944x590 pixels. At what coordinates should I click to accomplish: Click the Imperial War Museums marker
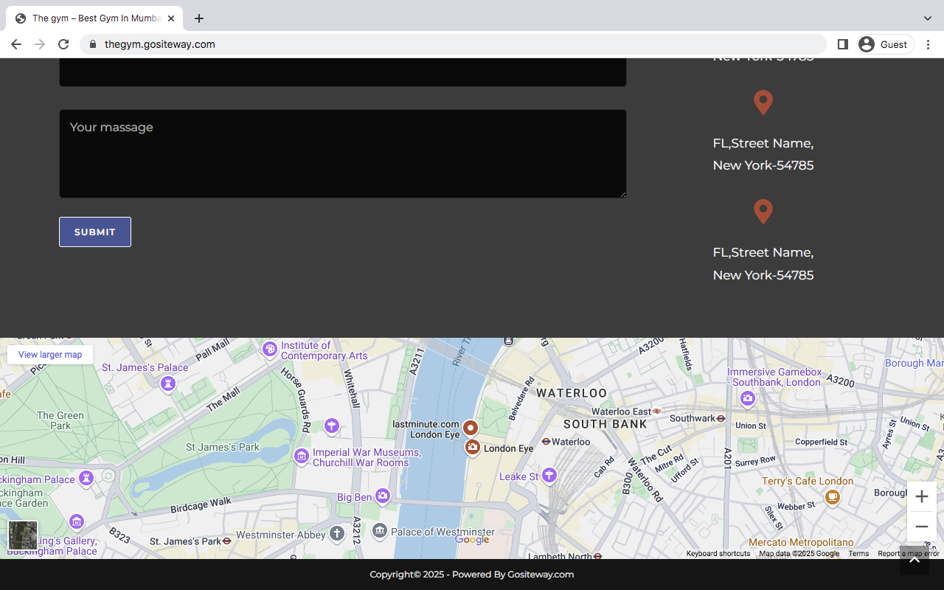(x=301, y=456)
